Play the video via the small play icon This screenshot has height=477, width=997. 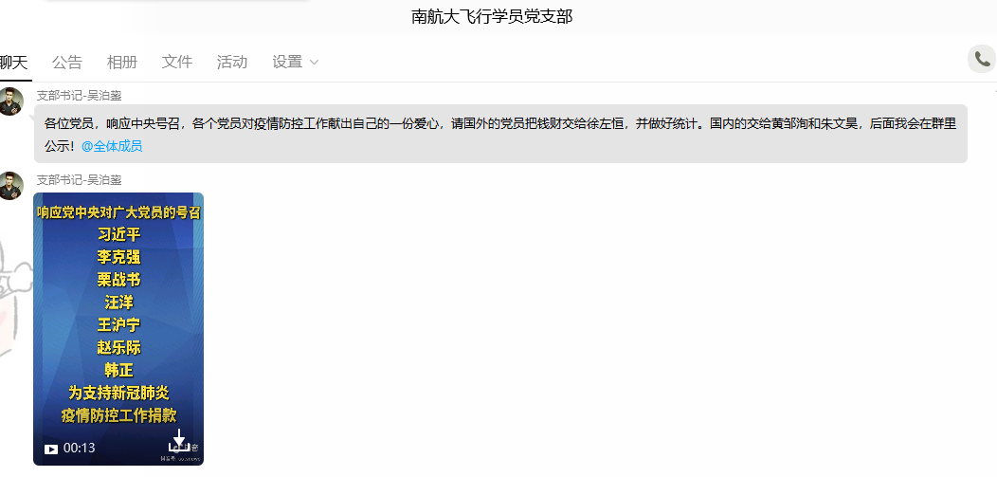pyautogui.click(x=51, y=449)
